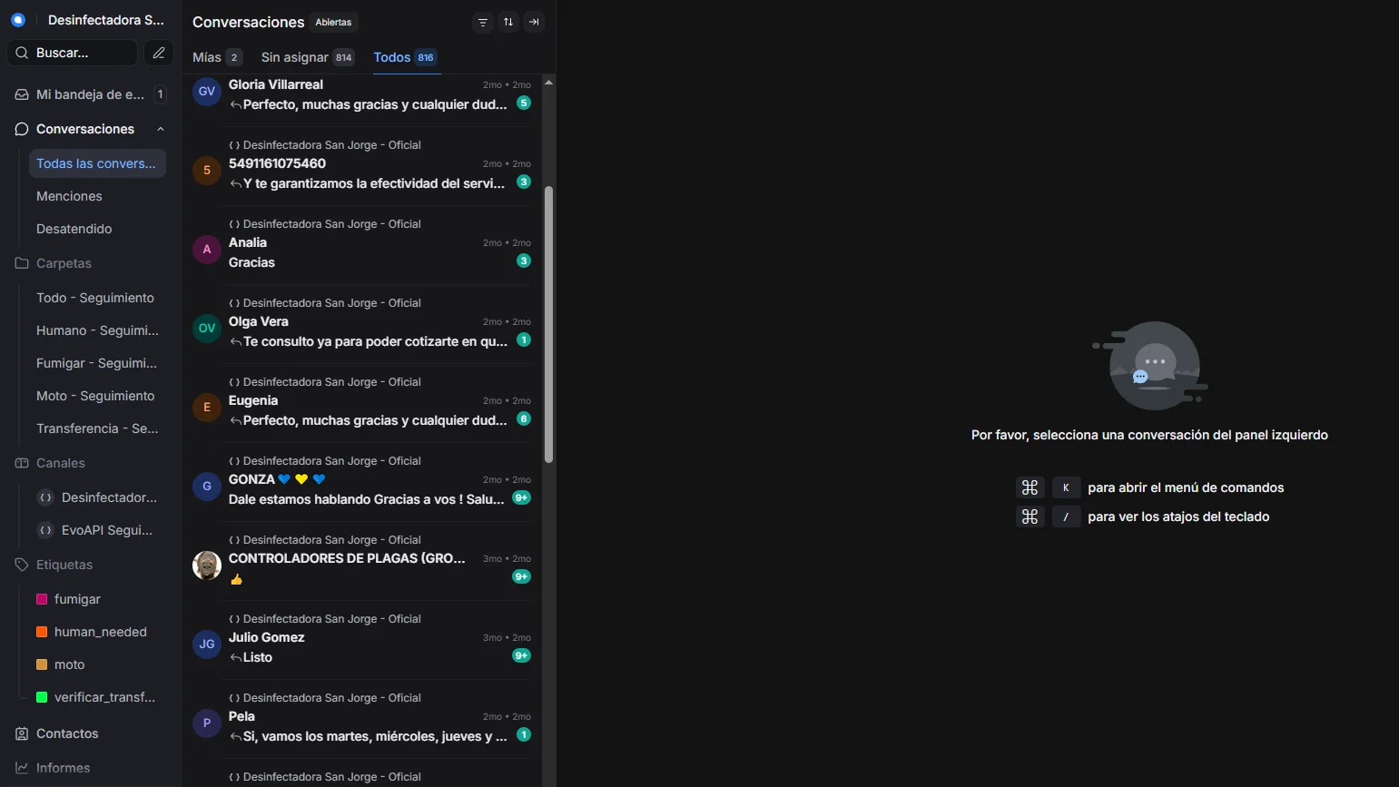Click the Carpetas folder icon
Image resolution: width=1399 pixels, height=787 pixels.
[x=22, y=263]
